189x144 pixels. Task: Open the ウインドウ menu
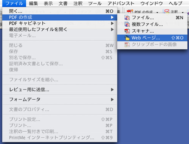pyautogui.click(x=152, y=3)
